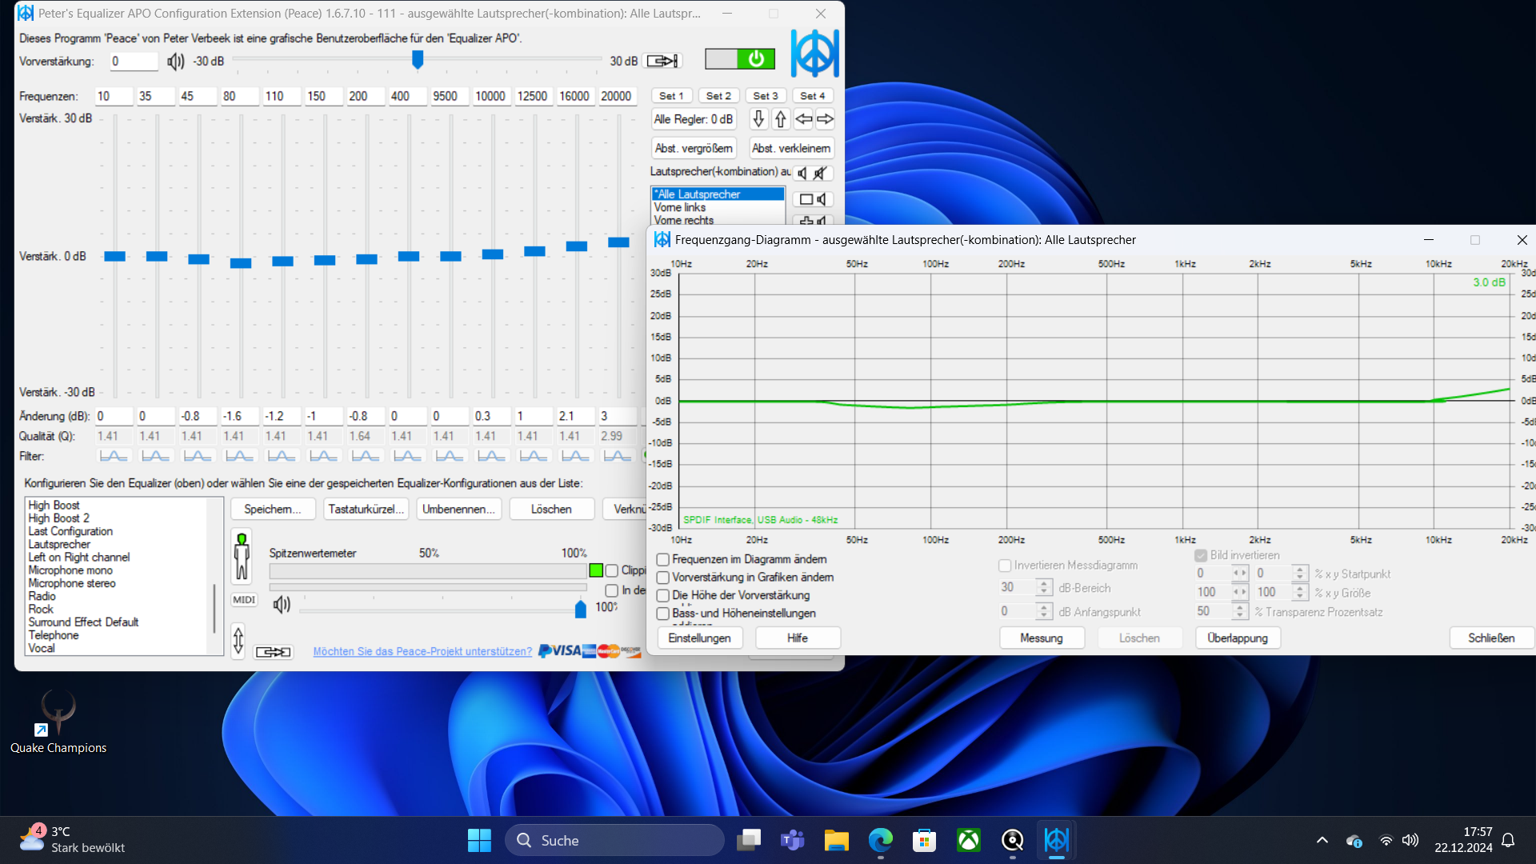Click the headphone person figure icon
1536x864 pixels.
coord(242,557)
